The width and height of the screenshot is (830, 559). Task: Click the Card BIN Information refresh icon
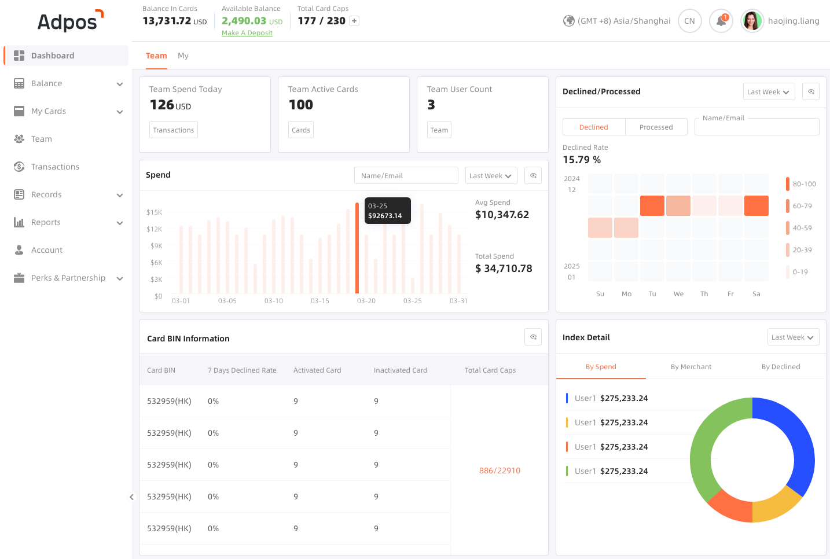click(x=533, y=337)
